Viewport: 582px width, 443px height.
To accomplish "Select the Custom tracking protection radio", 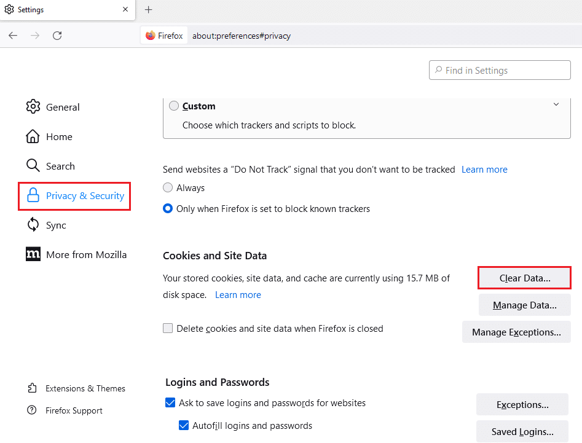I will 174,106.
